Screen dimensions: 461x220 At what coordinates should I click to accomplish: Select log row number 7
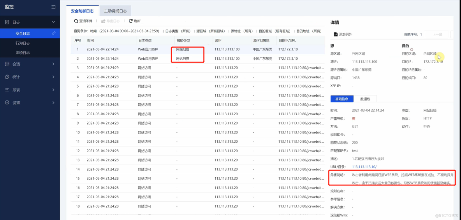coord(198,105)
